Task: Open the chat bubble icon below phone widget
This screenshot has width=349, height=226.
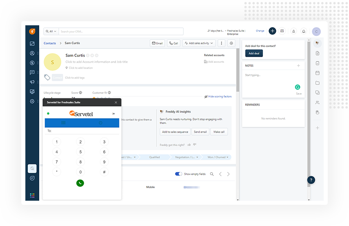Action: point(32,178)
